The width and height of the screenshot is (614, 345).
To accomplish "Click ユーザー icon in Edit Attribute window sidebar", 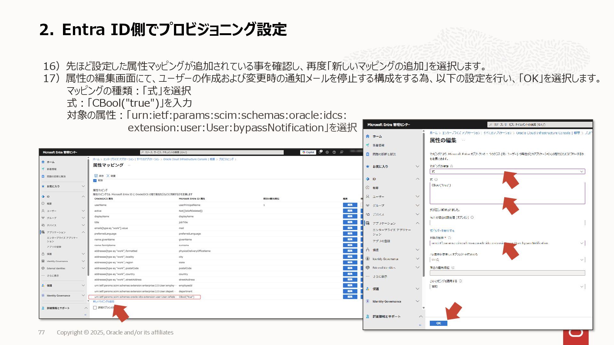I will (367, 196).
